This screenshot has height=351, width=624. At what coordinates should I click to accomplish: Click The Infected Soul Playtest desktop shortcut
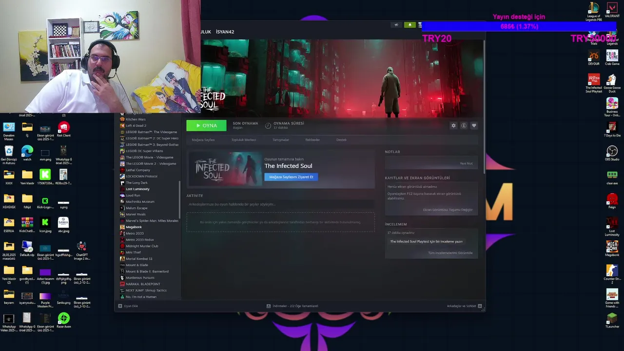(594, 83)
